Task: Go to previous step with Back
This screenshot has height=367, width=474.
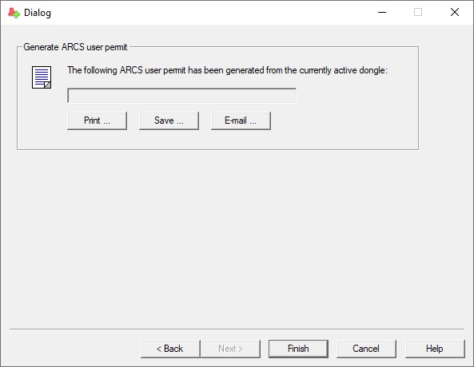Action: point(170,349)
